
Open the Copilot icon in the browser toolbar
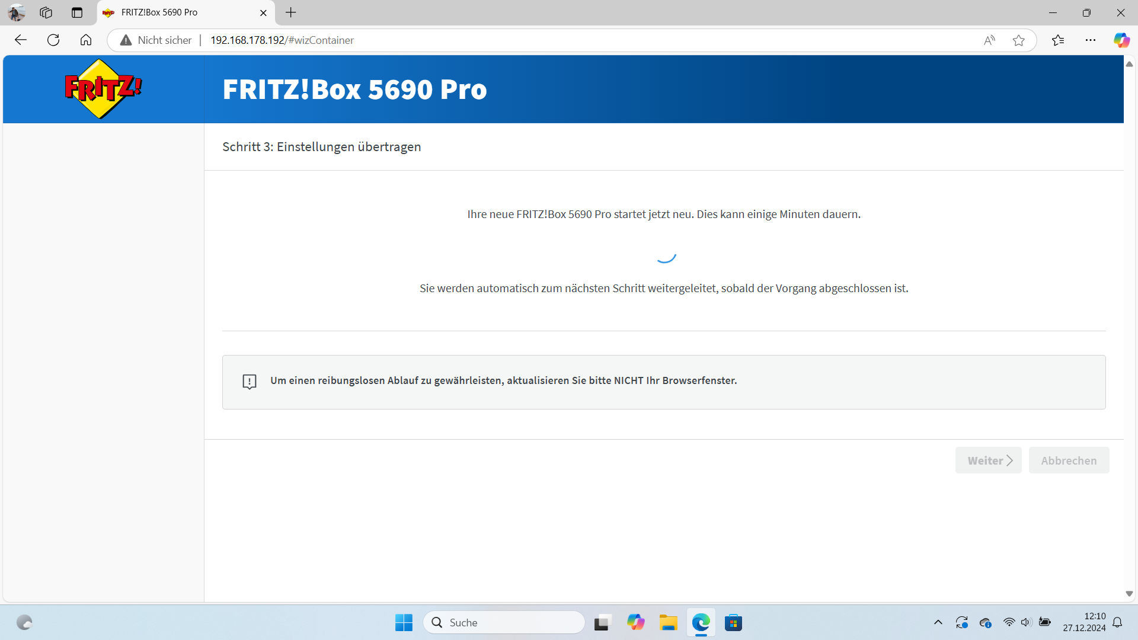(1121, 40)
